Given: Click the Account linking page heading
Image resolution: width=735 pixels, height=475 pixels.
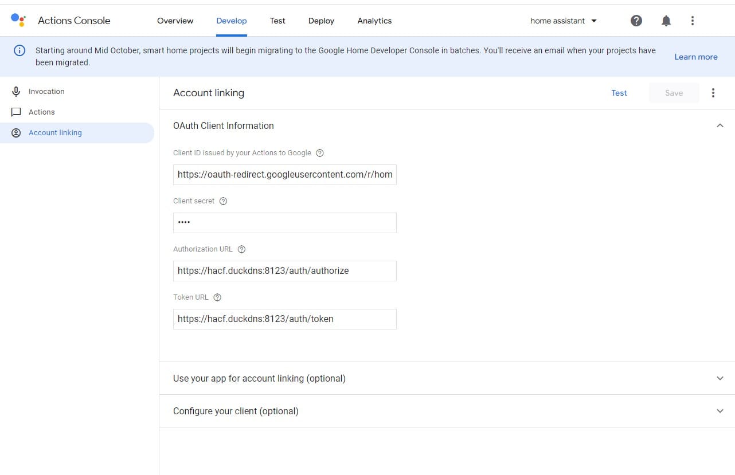Looking at the screenshot, I should point(209,93).
